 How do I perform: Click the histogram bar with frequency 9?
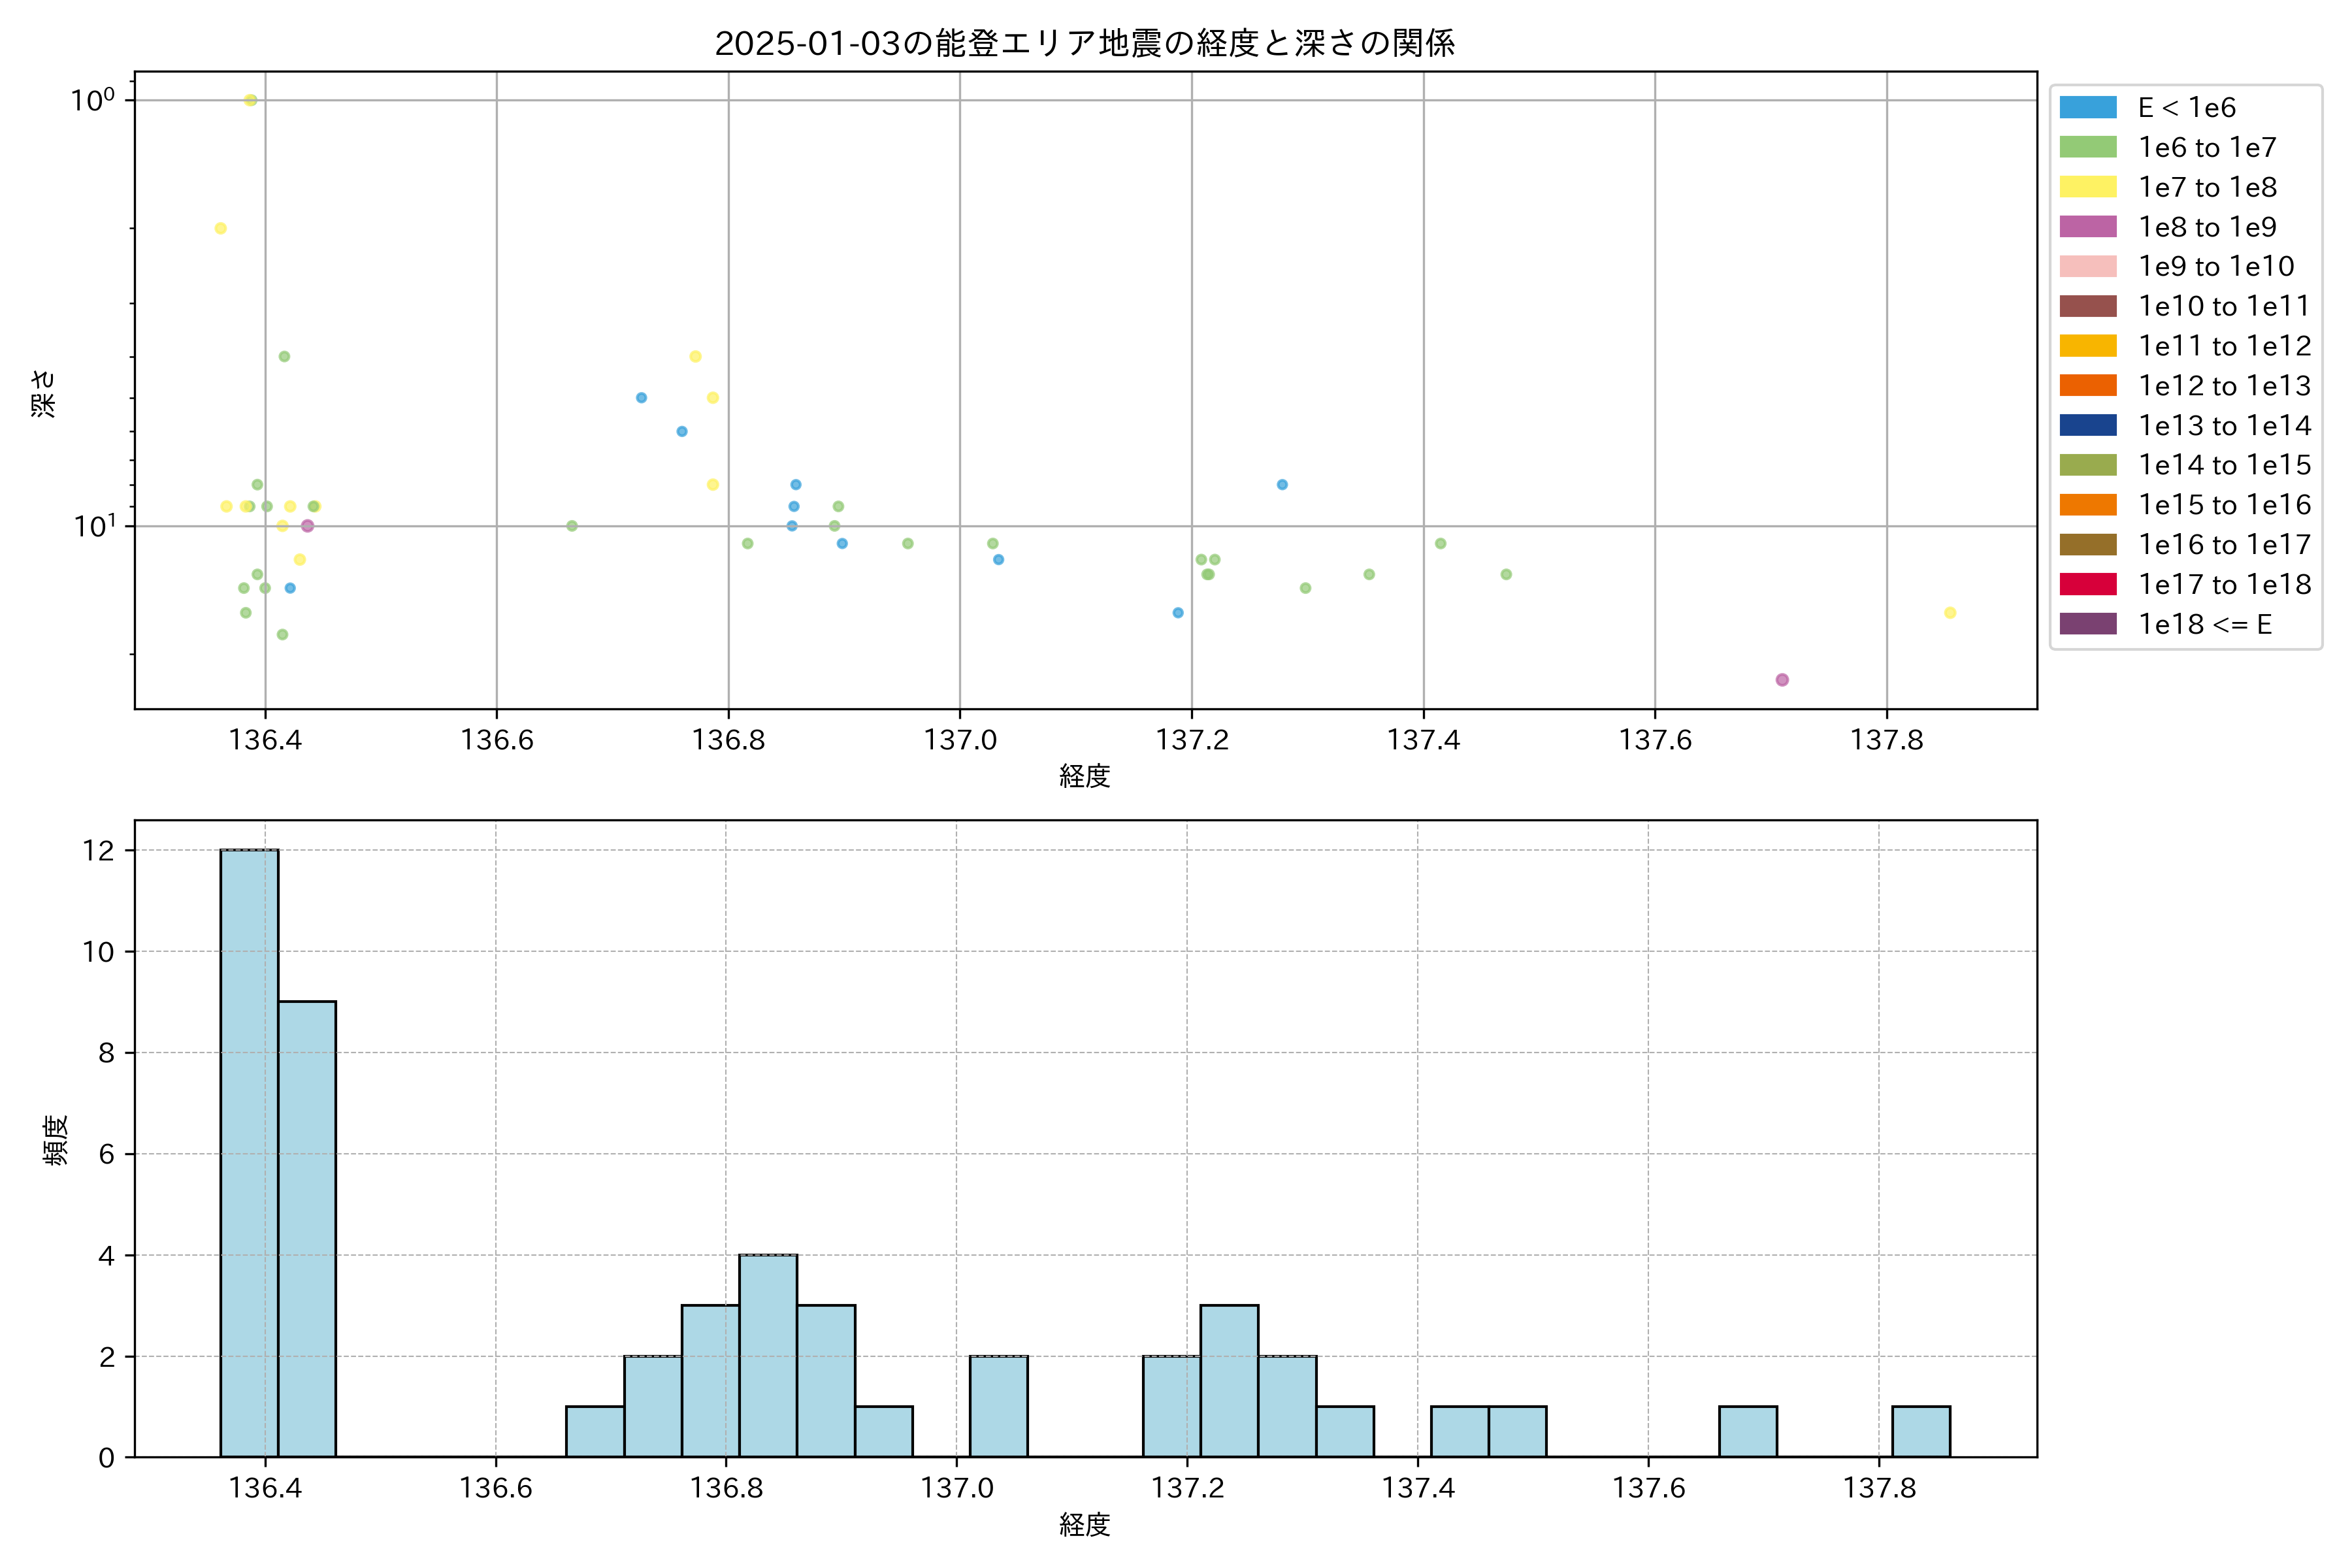click(307, 1229)
